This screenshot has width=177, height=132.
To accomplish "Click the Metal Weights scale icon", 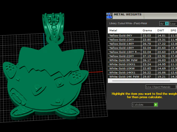I will pos(109,16).
